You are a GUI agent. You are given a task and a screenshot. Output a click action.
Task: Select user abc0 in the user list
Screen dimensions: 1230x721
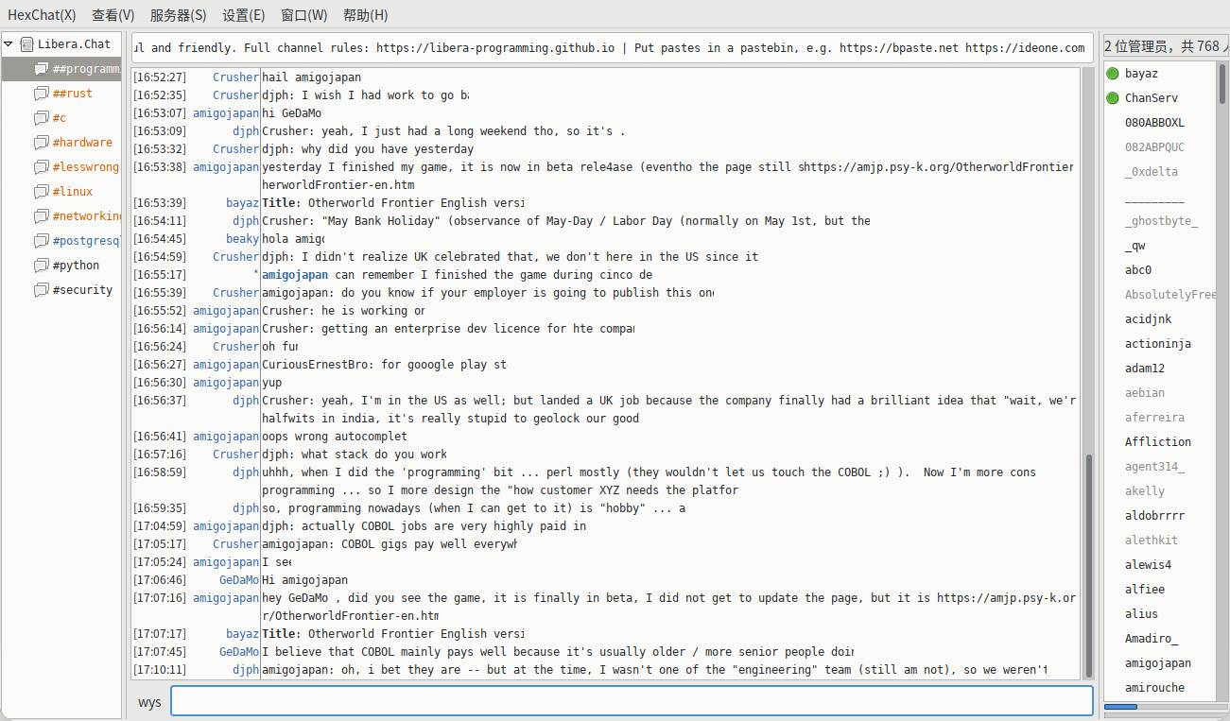tap(1138, 270)
